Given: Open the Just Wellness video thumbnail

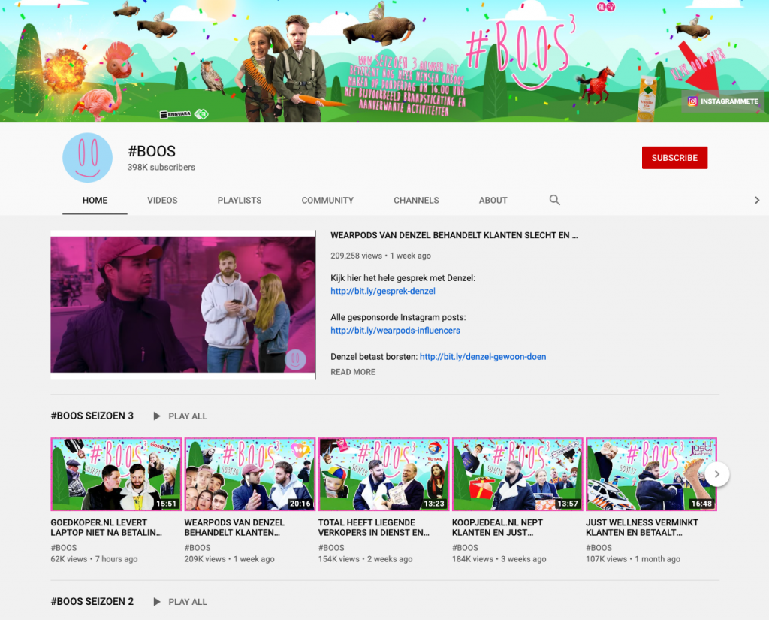Looking at the screenshot, I should pyautogui.click(x=650, y=474).
